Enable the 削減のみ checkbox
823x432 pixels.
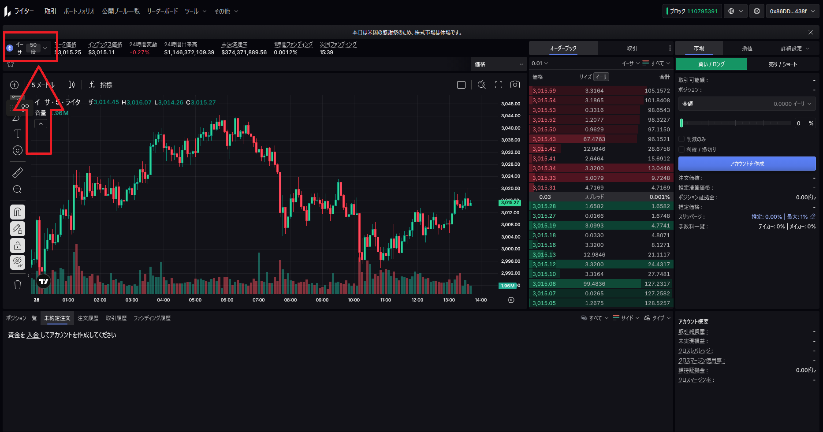[681, 139]
